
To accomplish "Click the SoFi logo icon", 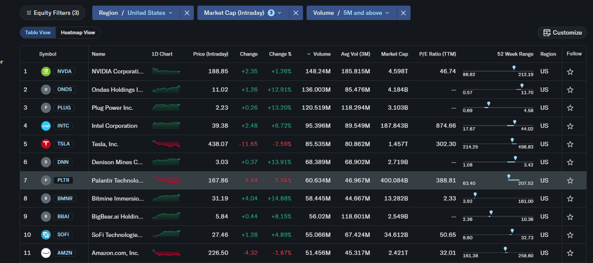I will (46, 235).
